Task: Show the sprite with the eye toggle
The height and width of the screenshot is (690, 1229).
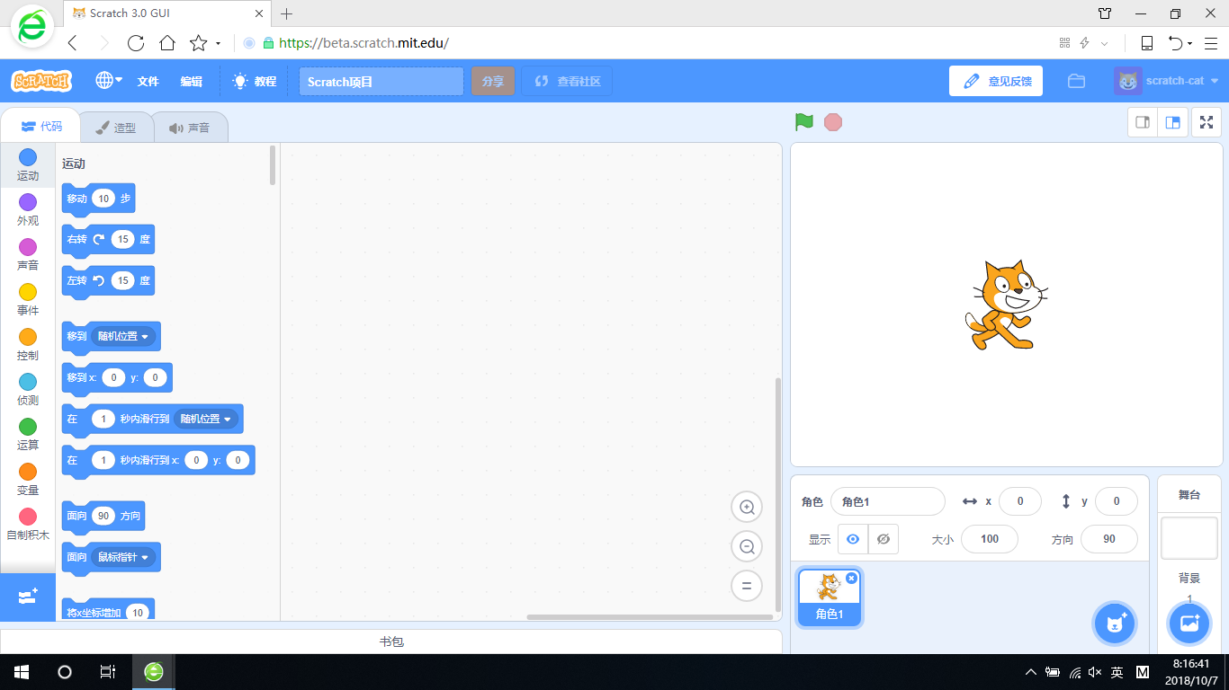Action: click(852, 538)
